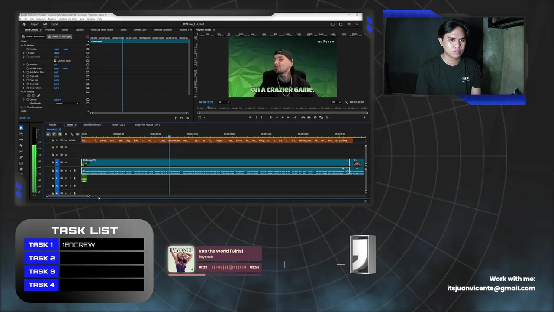This screenshot has width=554, height=312.
Task: Expand the Crop Left property
Action: coord(24,76)
